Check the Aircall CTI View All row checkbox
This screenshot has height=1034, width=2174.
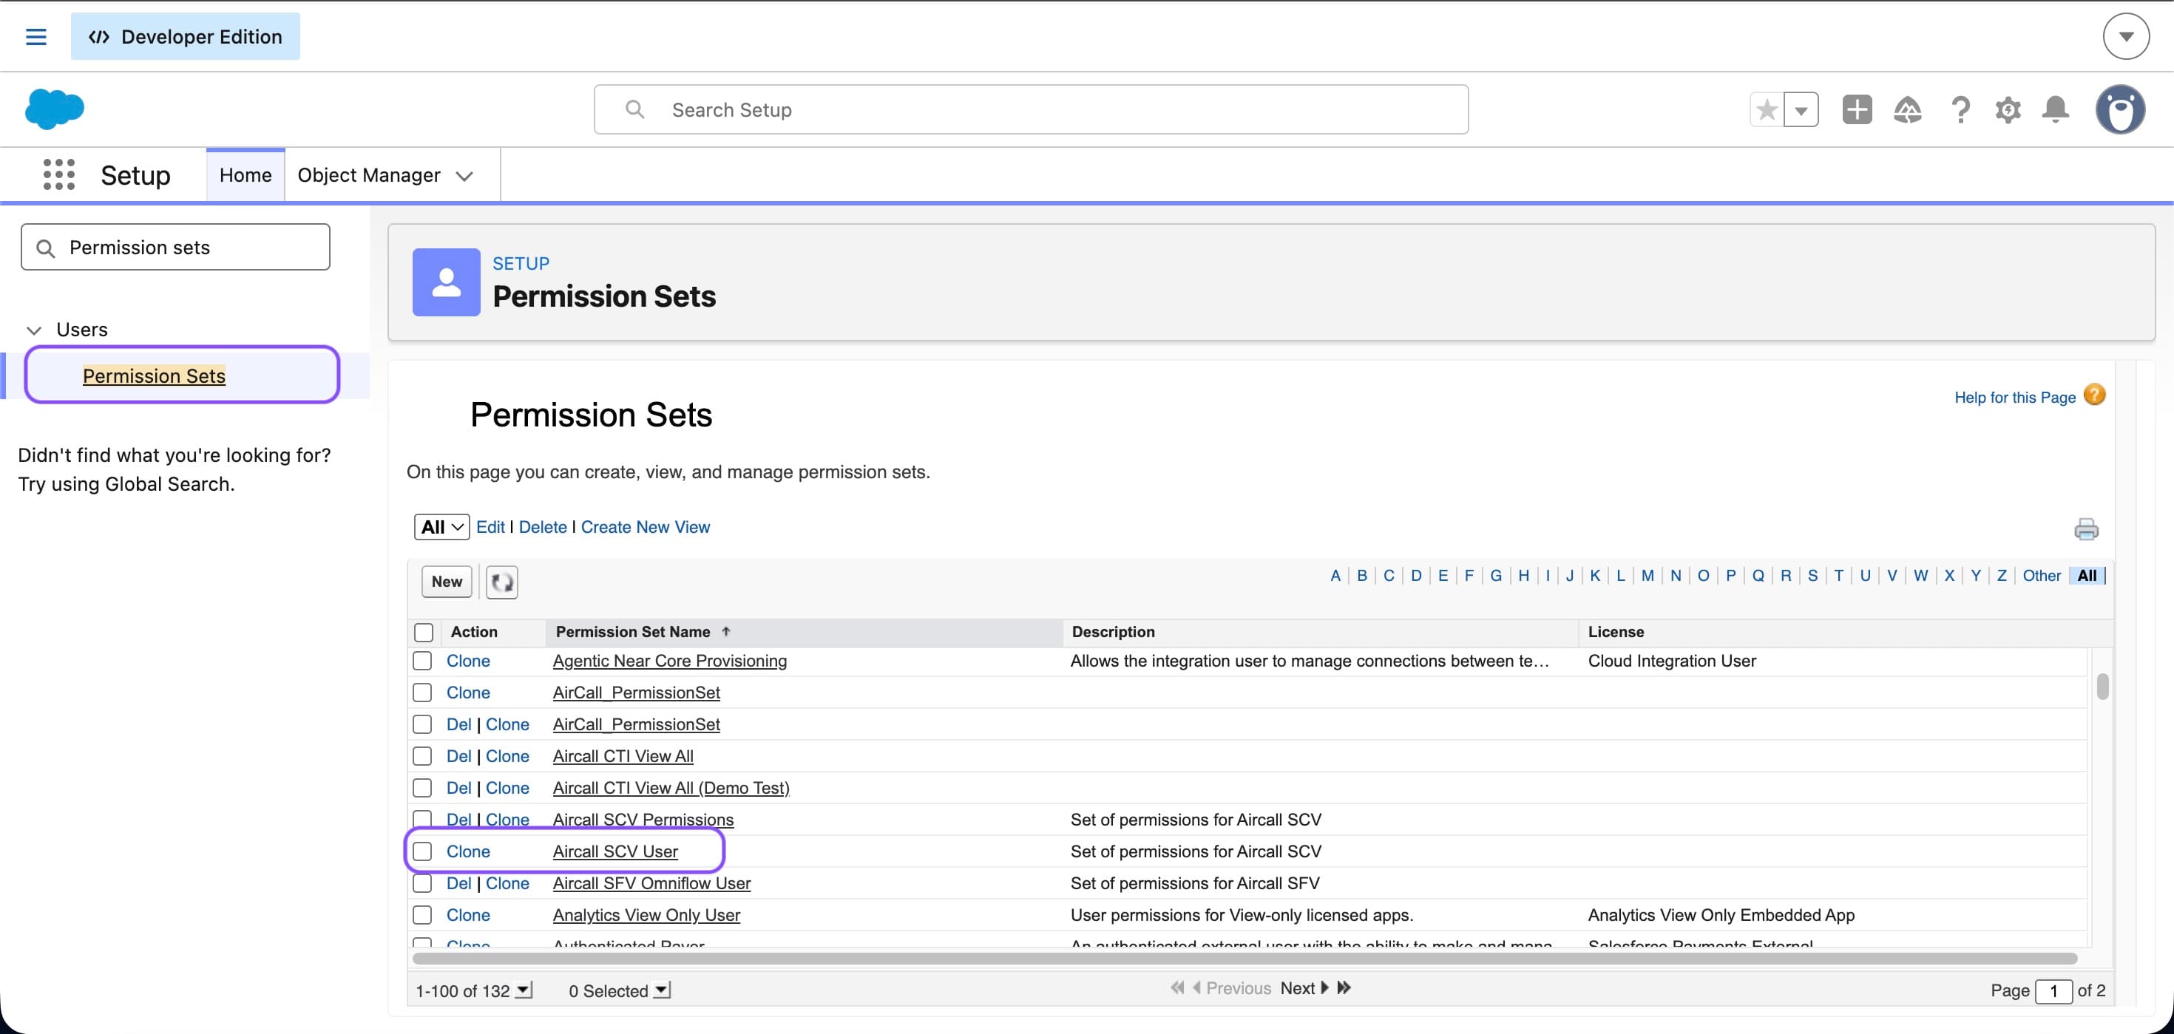(x=422, y=757)
